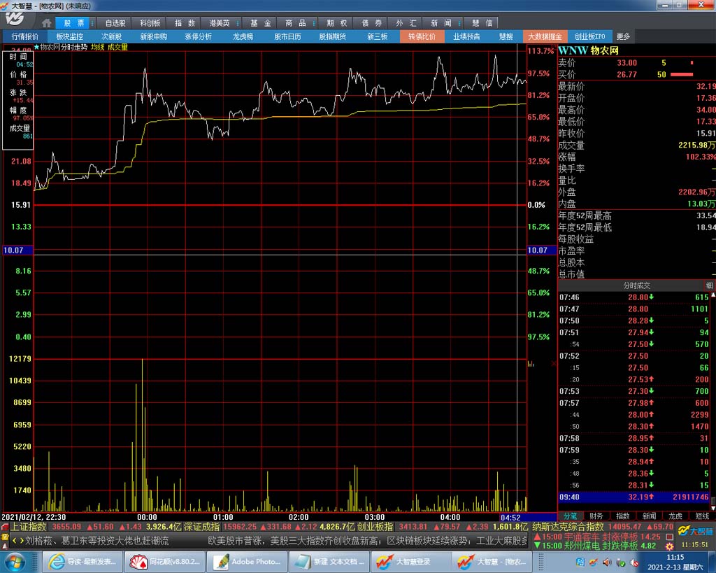Open 股指期货 in the submenu bar
Viewport: 716px width, 573px height.
click(332, 36)
